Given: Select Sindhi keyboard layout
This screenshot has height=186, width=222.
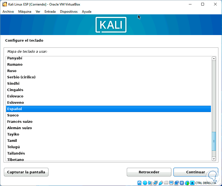Looking at the screenshot, I should 109,84.
